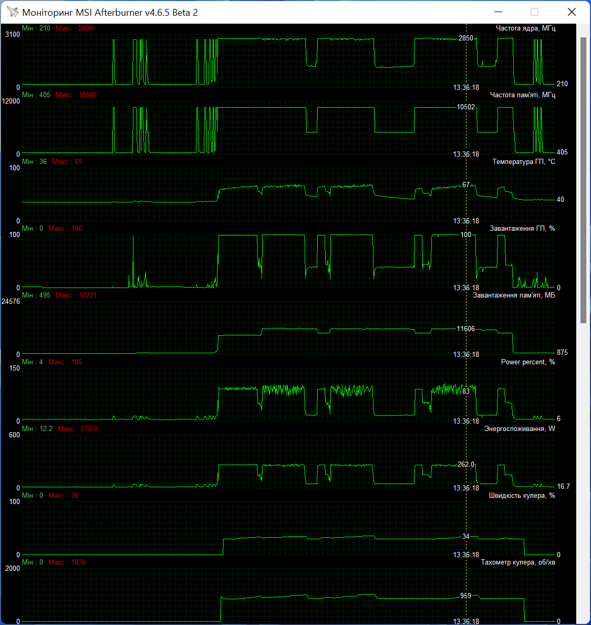
Task: Click the current value 210 beside core clock graph
Action: [562, 84]
